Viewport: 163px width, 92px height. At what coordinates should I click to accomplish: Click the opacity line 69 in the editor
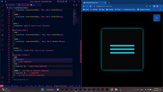point(43,59)
